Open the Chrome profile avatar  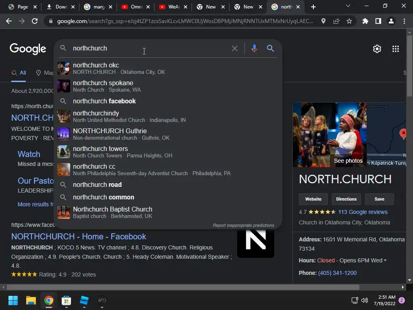click(391, 21)
